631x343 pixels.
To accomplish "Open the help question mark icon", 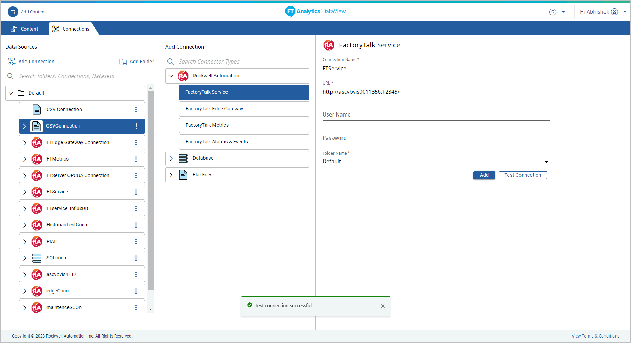I will coord(553,12).
